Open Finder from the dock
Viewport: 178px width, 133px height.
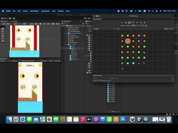[9, 119]
